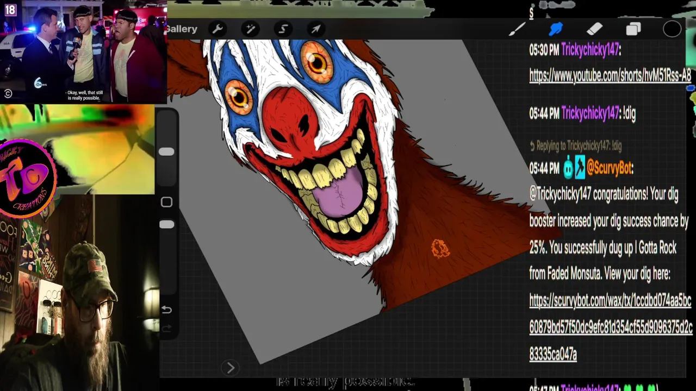The image size is (696, 391).
Task: Click the TC Creations round logo
Action: (x=27, y=179)
